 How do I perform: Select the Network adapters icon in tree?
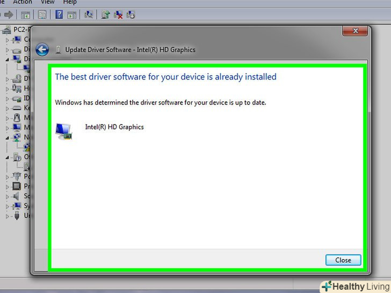tap(17, 137)
